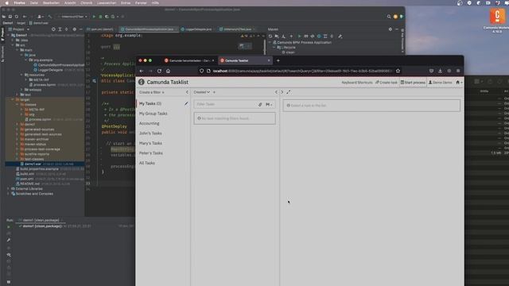This screenshot has height=286, width=509.
Task: Open Camunda Modeler desktop icon
Action: pos(497,17)
